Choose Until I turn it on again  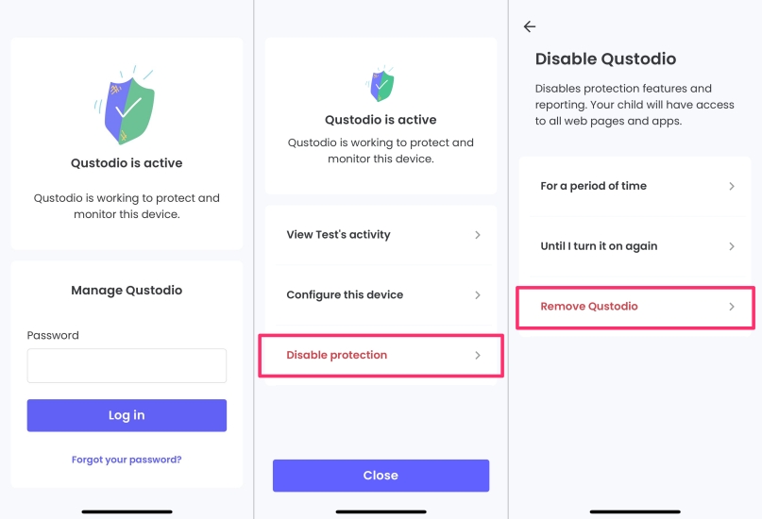[599, 246]
